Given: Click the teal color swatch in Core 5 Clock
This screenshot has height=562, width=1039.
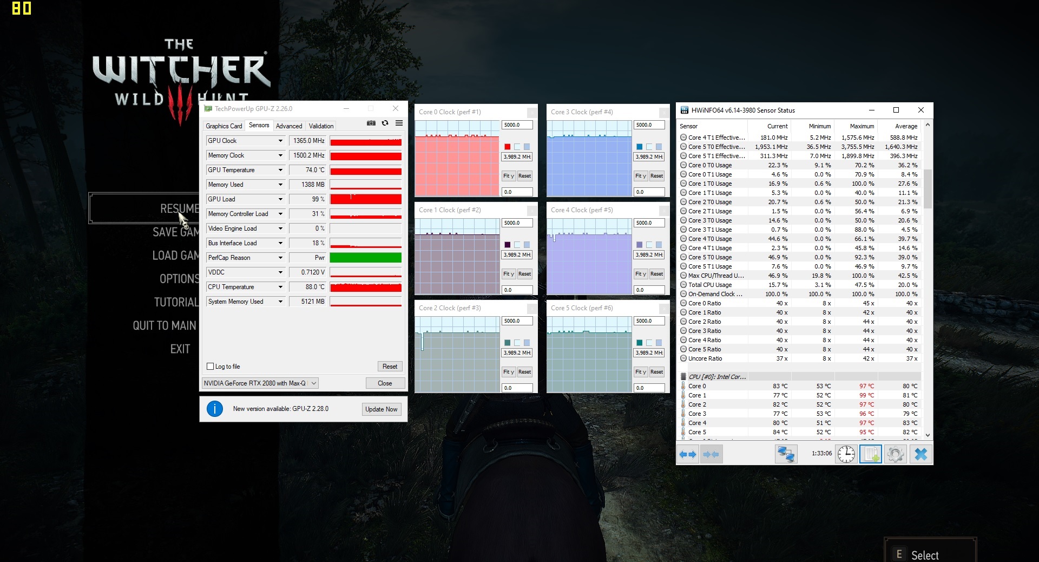Looking at the screenshot, I should [x=639, y=343].
